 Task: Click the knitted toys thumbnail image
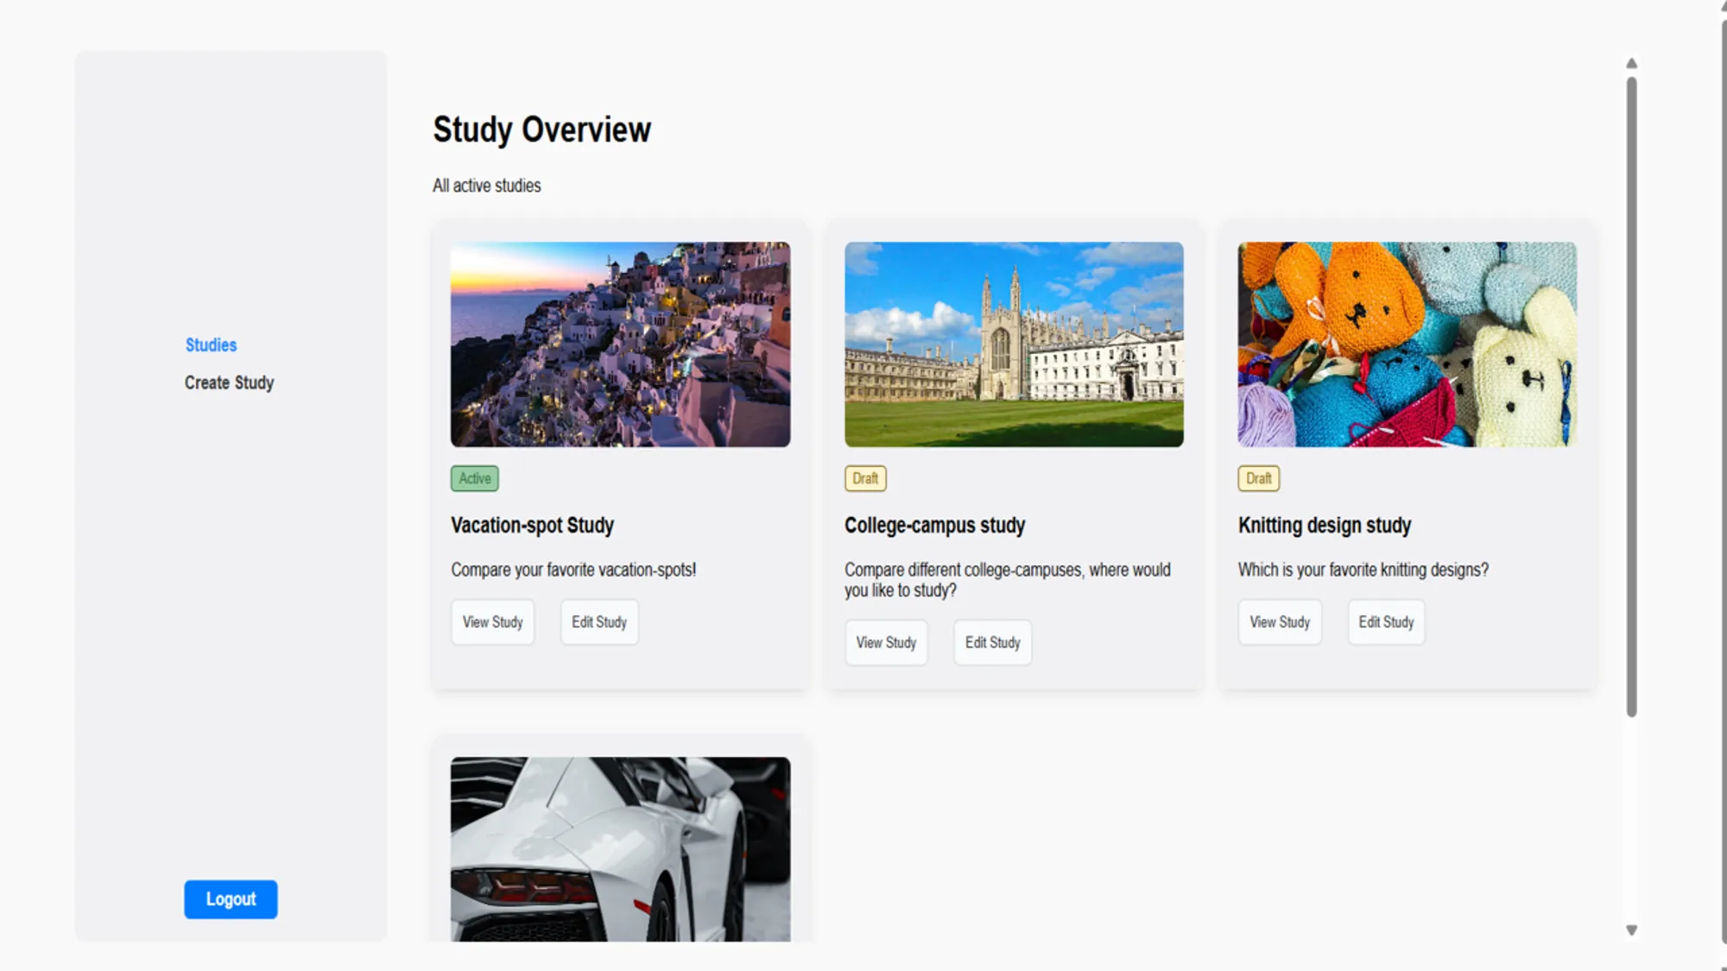click(1407, 344)
